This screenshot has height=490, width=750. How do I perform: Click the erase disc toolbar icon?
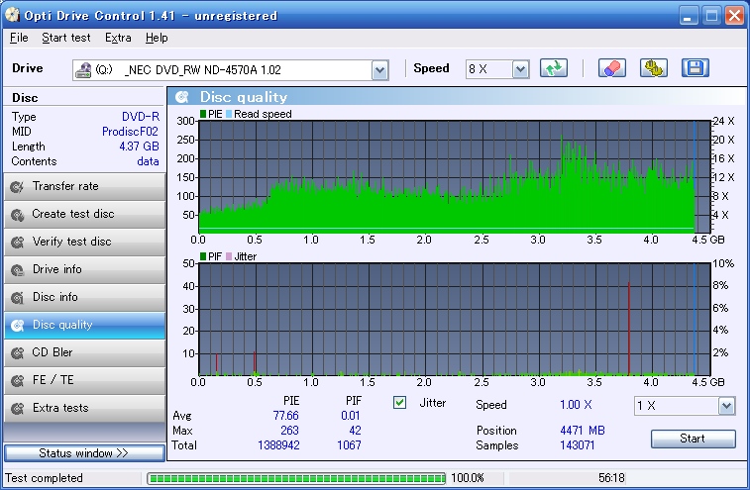pyautogui.click(x=611, y=68)
